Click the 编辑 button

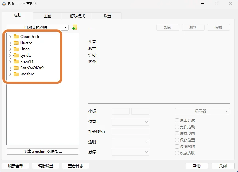click(218, 27)
